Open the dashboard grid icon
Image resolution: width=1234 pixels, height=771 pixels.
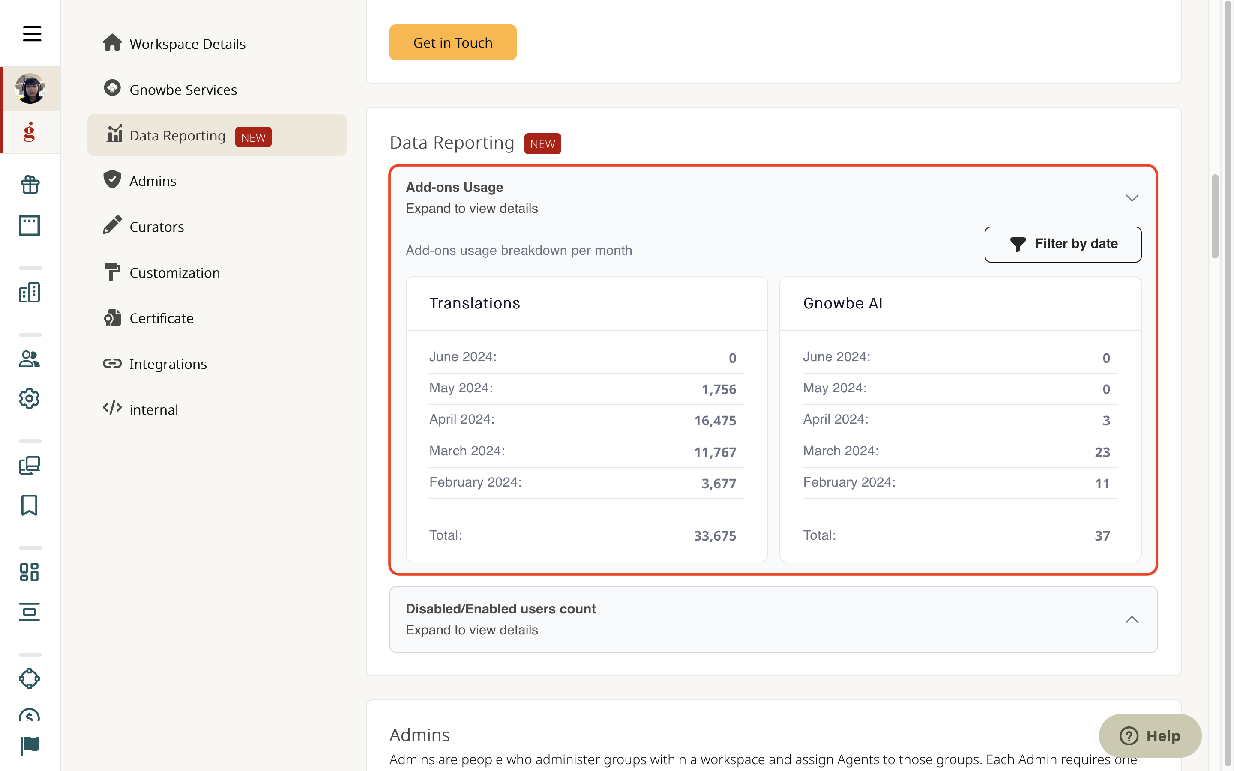[30, 572]
